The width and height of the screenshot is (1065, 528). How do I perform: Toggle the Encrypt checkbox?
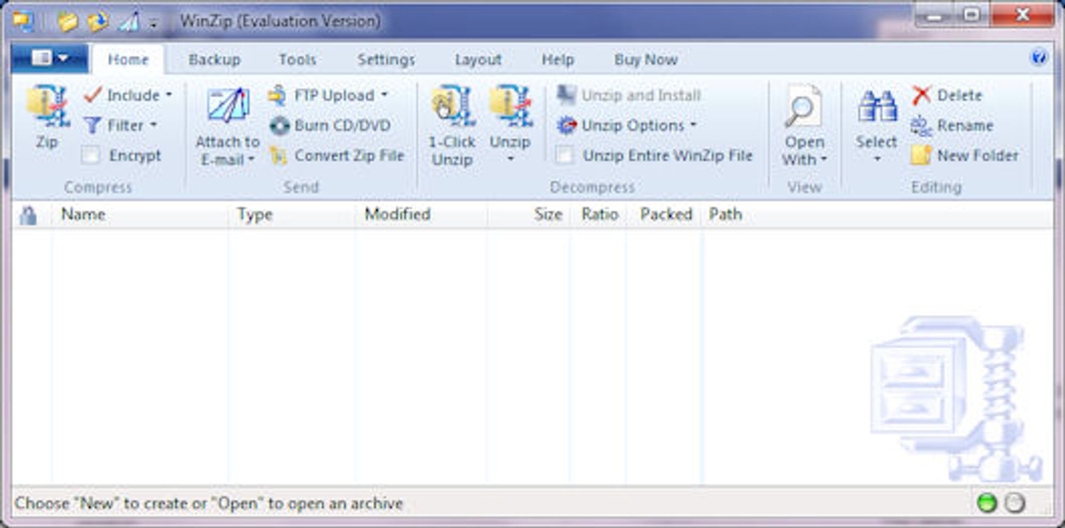[91, 155]
